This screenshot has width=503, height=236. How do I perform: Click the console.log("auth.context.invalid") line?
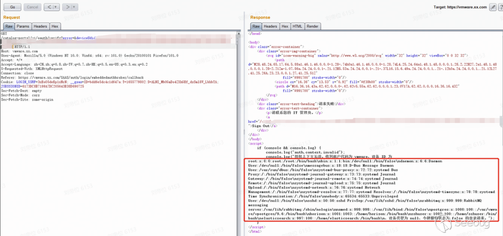[305, 152]
